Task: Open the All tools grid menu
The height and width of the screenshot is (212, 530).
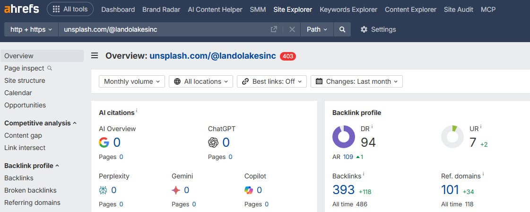Action: (70, 9)
